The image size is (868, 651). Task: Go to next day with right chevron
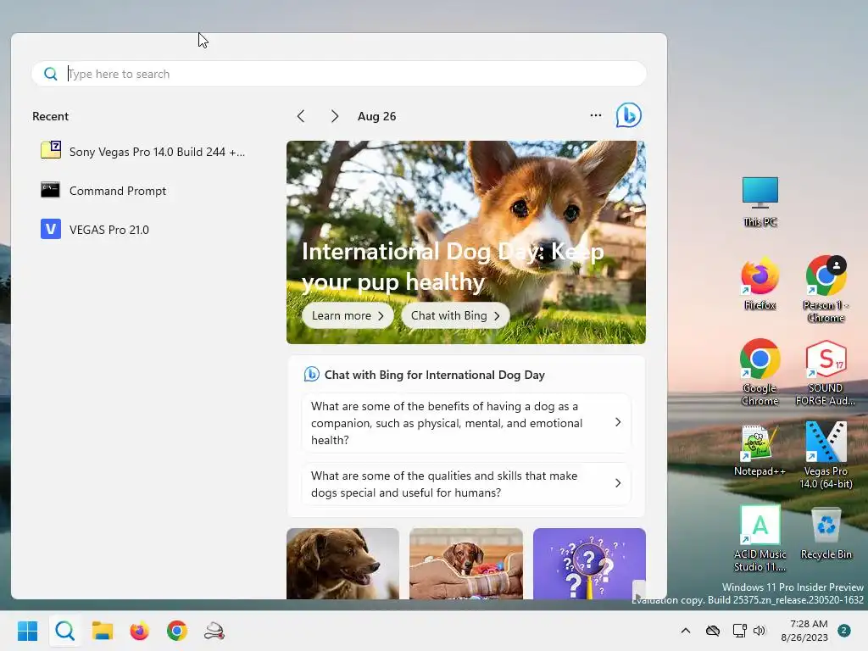pyautogui.click(x=334, y=116)
